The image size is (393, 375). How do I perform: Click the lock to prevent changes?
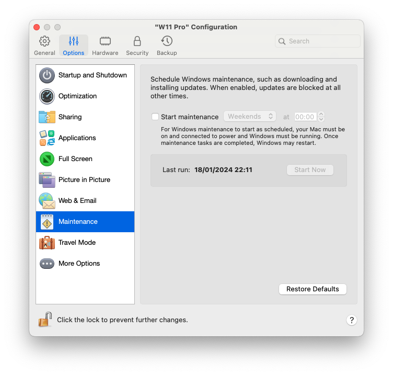tap(45, 320)
